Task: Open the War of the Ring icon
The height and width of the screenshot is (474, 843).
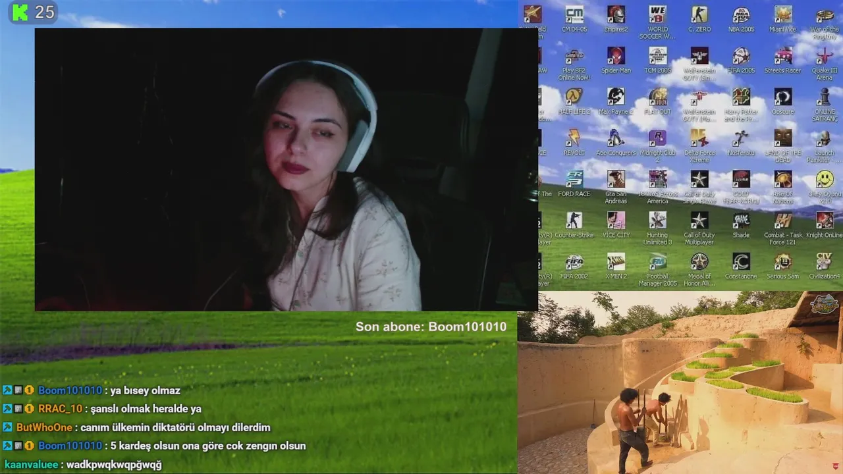Action: click(x=824, y=23)
